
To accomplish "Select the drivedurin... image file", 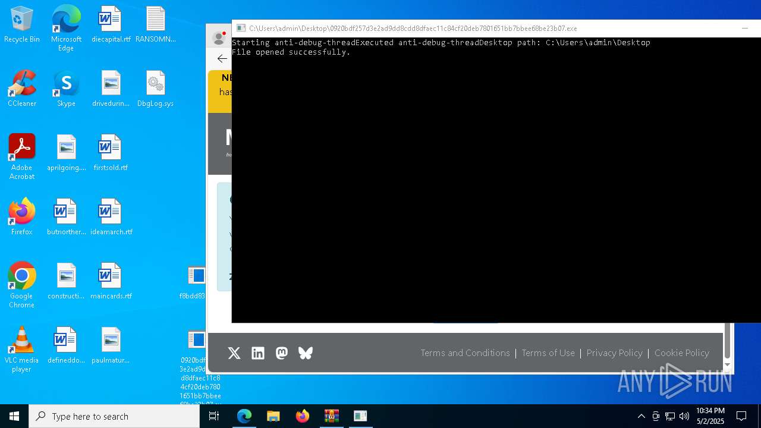I will point(111,89).
